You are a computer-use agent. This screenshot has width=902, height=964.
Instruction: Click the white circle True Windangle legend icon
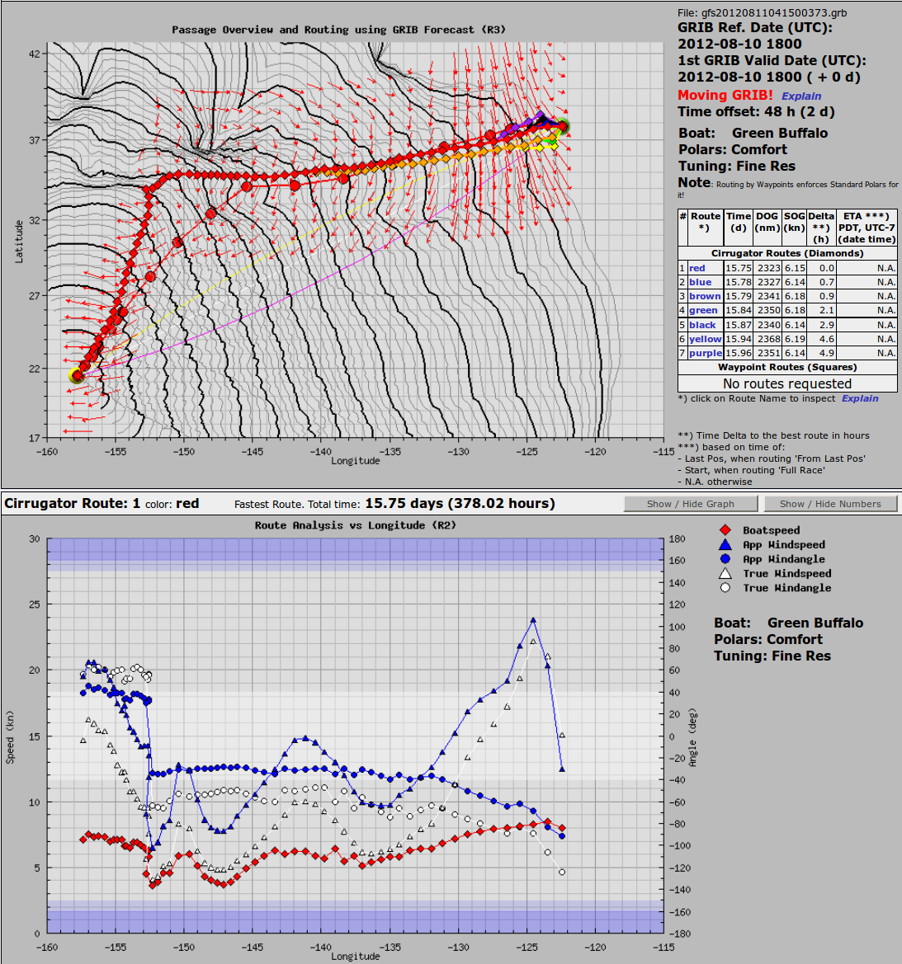tap(725, 588)
